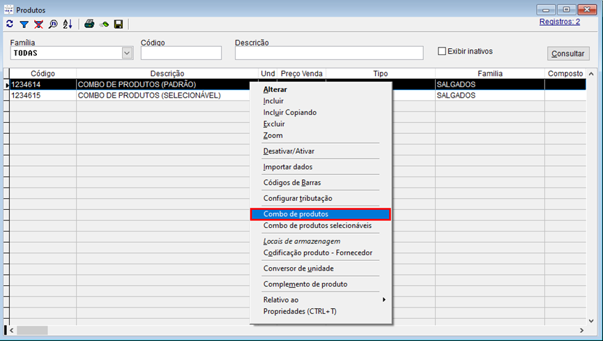Click the Registros: 2 link
This screenshot has height=341, width=603.
pyautogui.click(x=560, y=22)
